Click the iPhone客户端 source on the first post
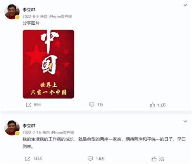 tap(60, 17)
